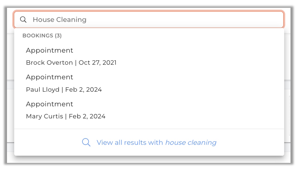Click Mary Curtis's name in results
The image size is (300, 171).
45,116
